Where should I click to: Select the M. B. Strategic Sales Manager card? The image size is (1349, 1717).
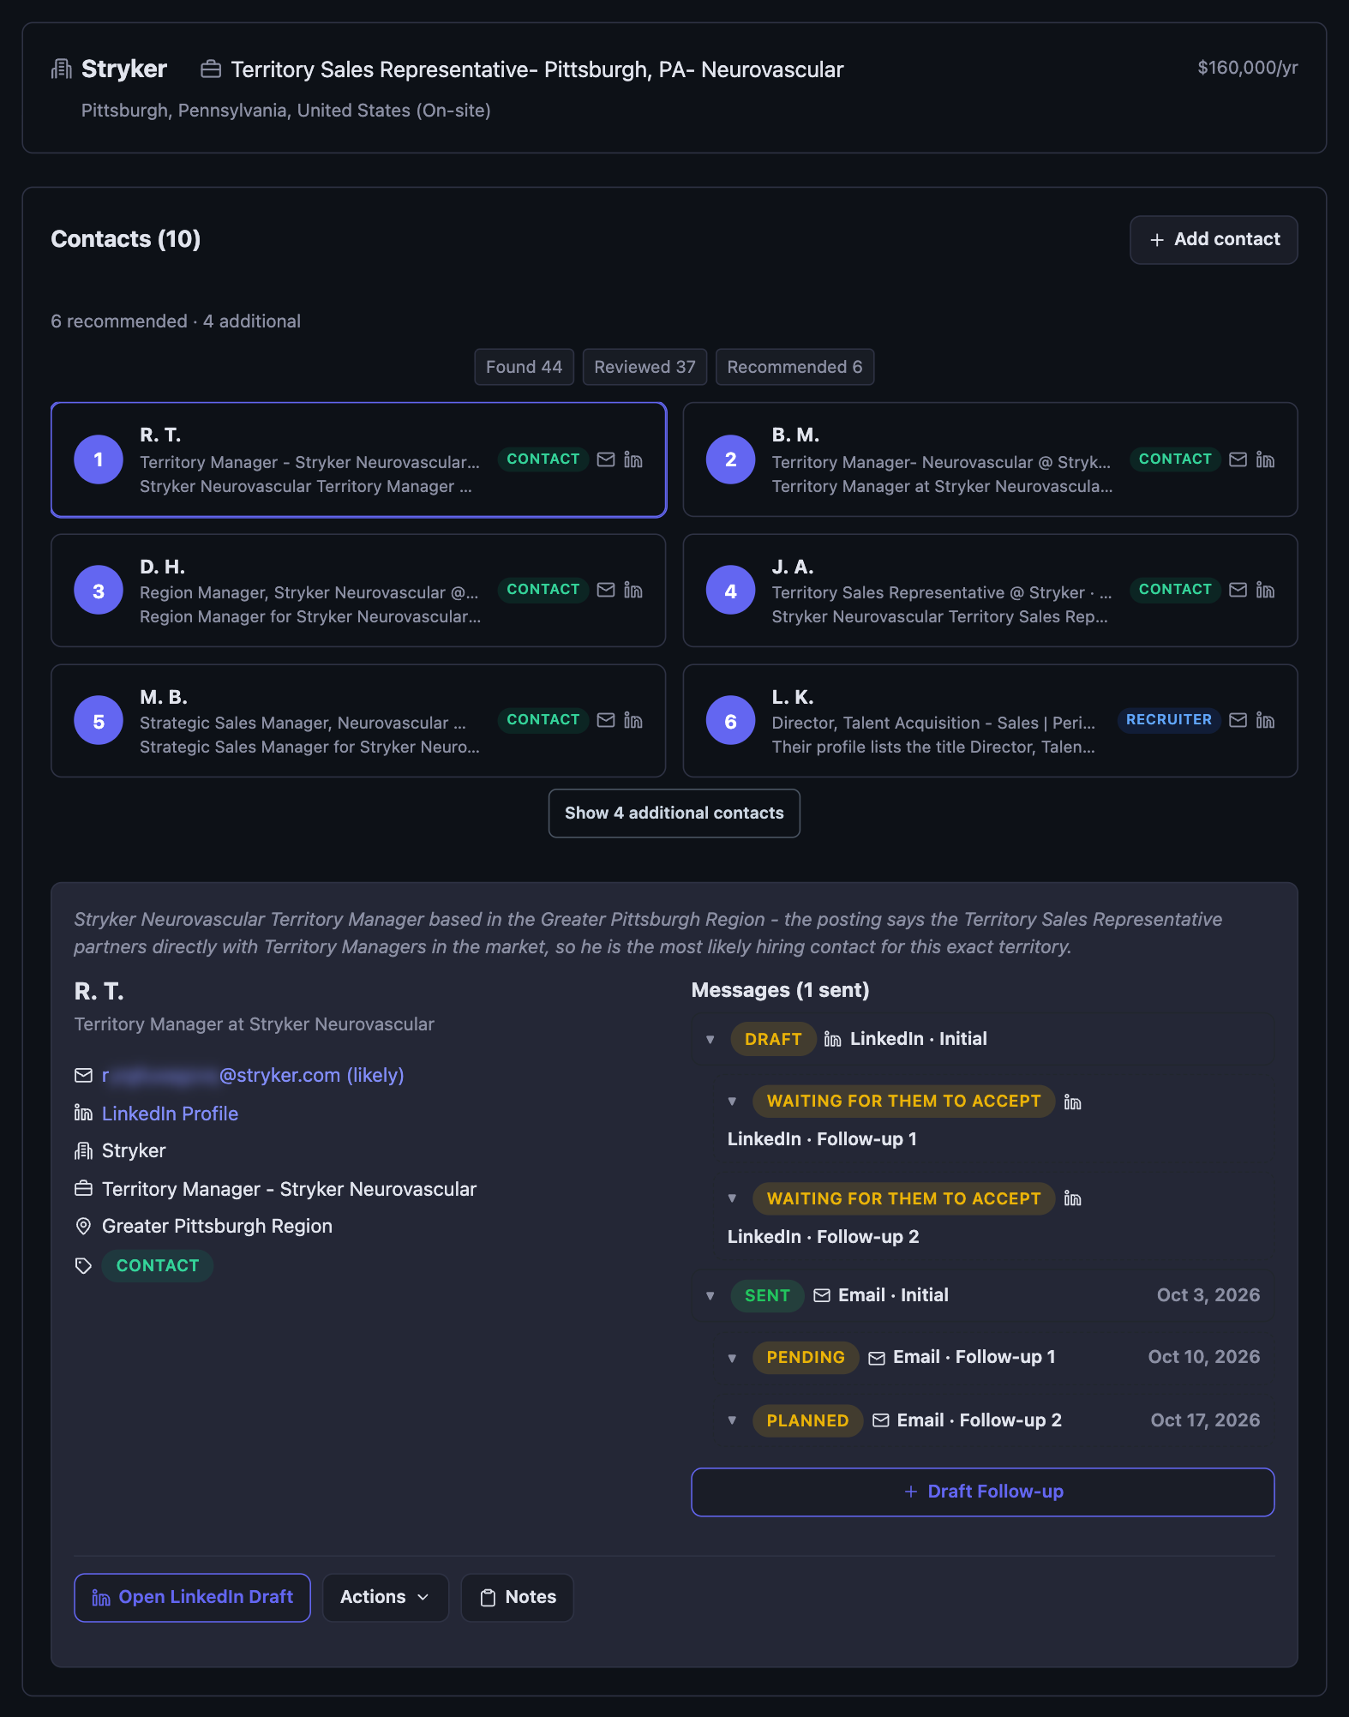click(x=358, y=721)
